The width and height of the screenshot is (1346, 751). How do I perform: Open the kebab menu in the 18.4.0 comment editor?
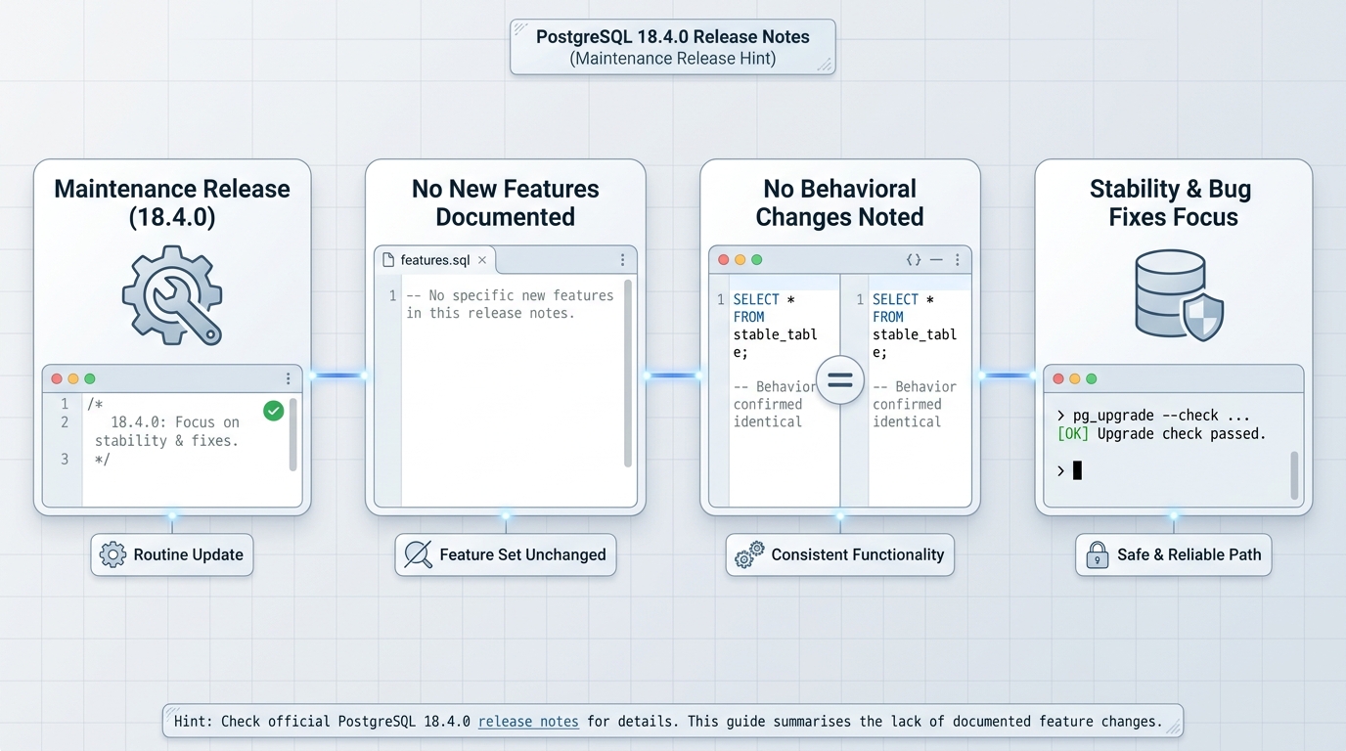[x=288, y=378]
